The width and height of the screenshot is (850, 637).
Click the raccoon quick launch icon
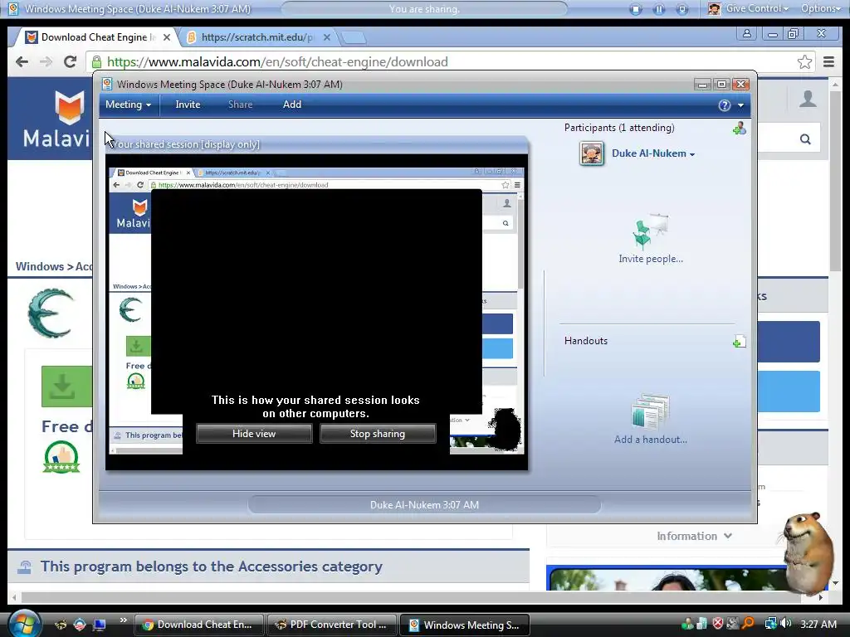[61, 625]
